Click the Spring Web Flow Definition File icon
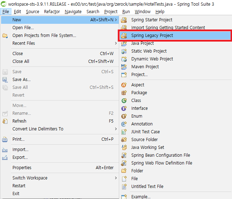Image resolution: width=232 pixels, height=199 pixels. coord(124,163)
